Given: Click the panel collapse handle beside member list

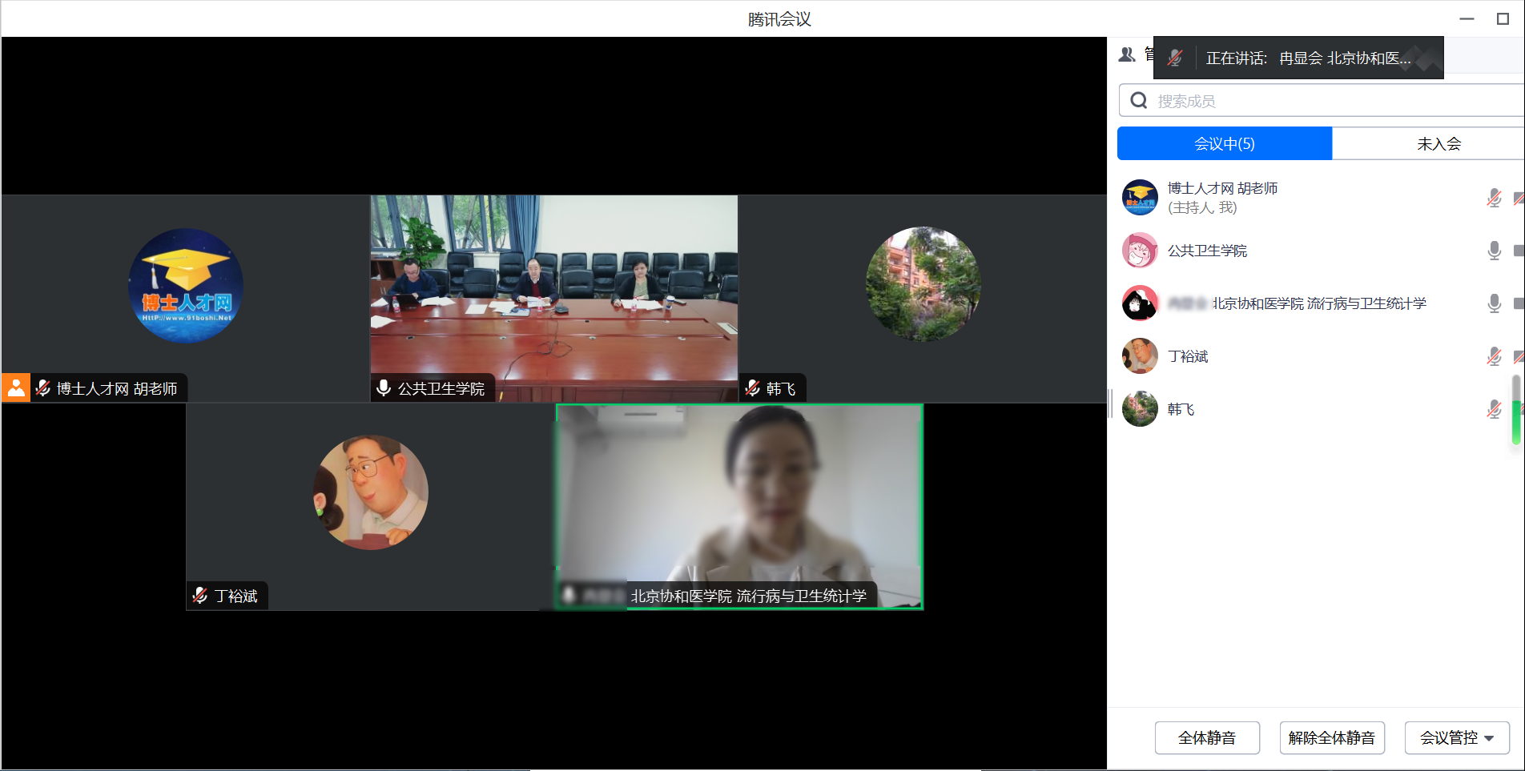Looking at the screenshot, I should click(x=1110, y=403).
